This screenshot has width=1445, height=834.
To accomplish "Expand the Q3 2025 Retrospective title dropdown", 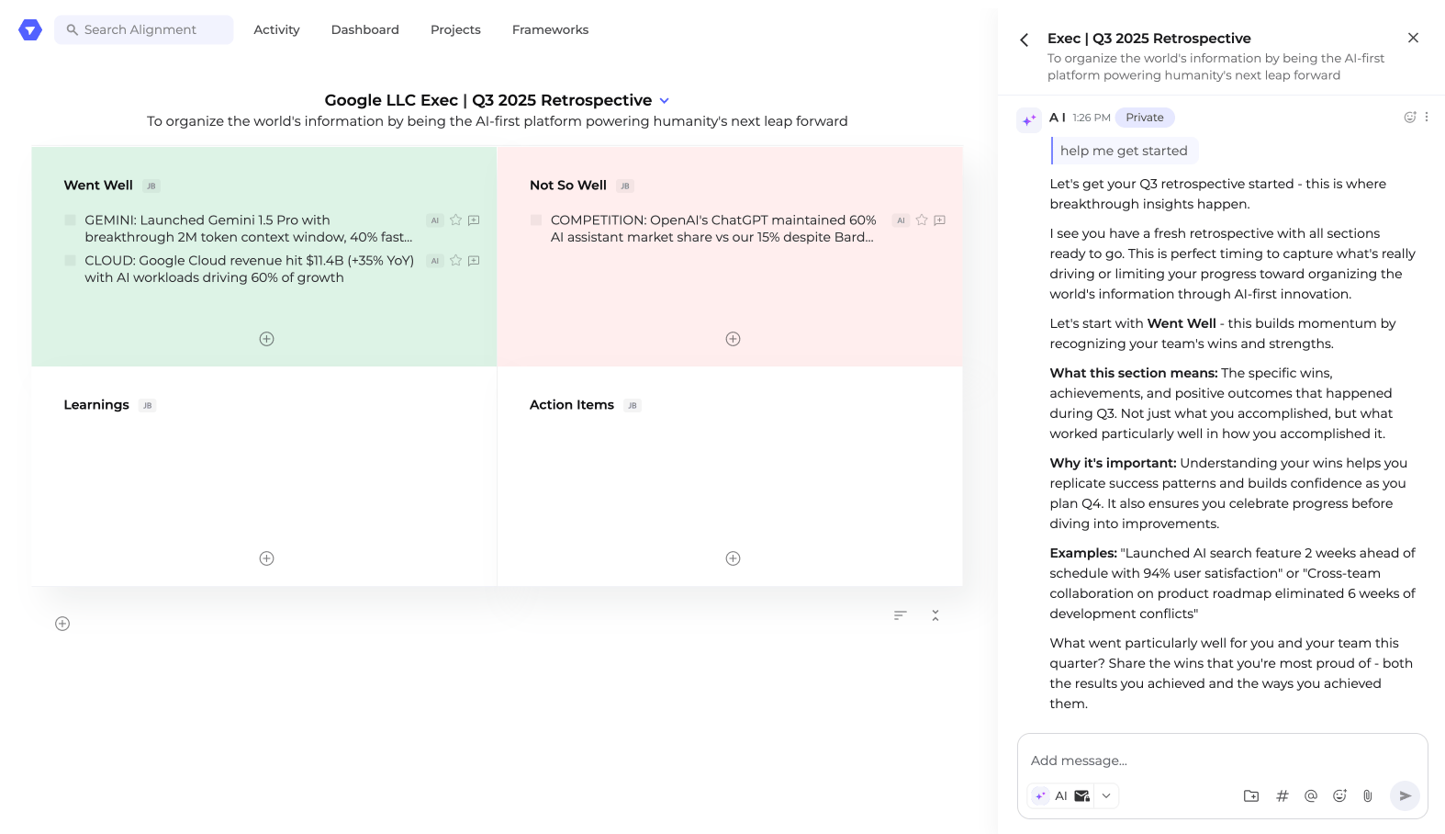I will click(x=665, y=101).
